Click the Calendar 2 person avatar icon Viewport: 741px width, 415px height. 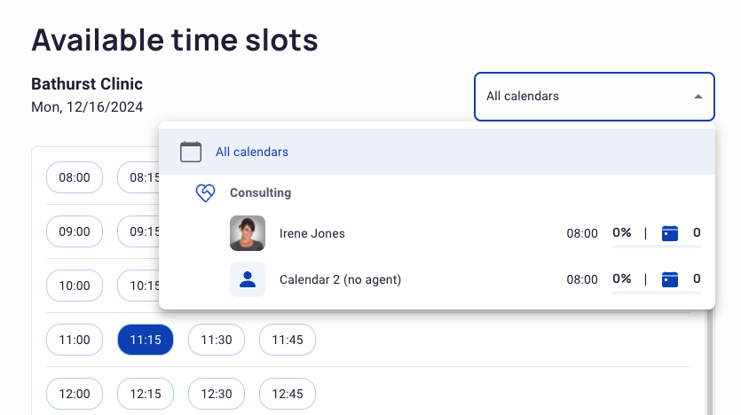[248, 279]
